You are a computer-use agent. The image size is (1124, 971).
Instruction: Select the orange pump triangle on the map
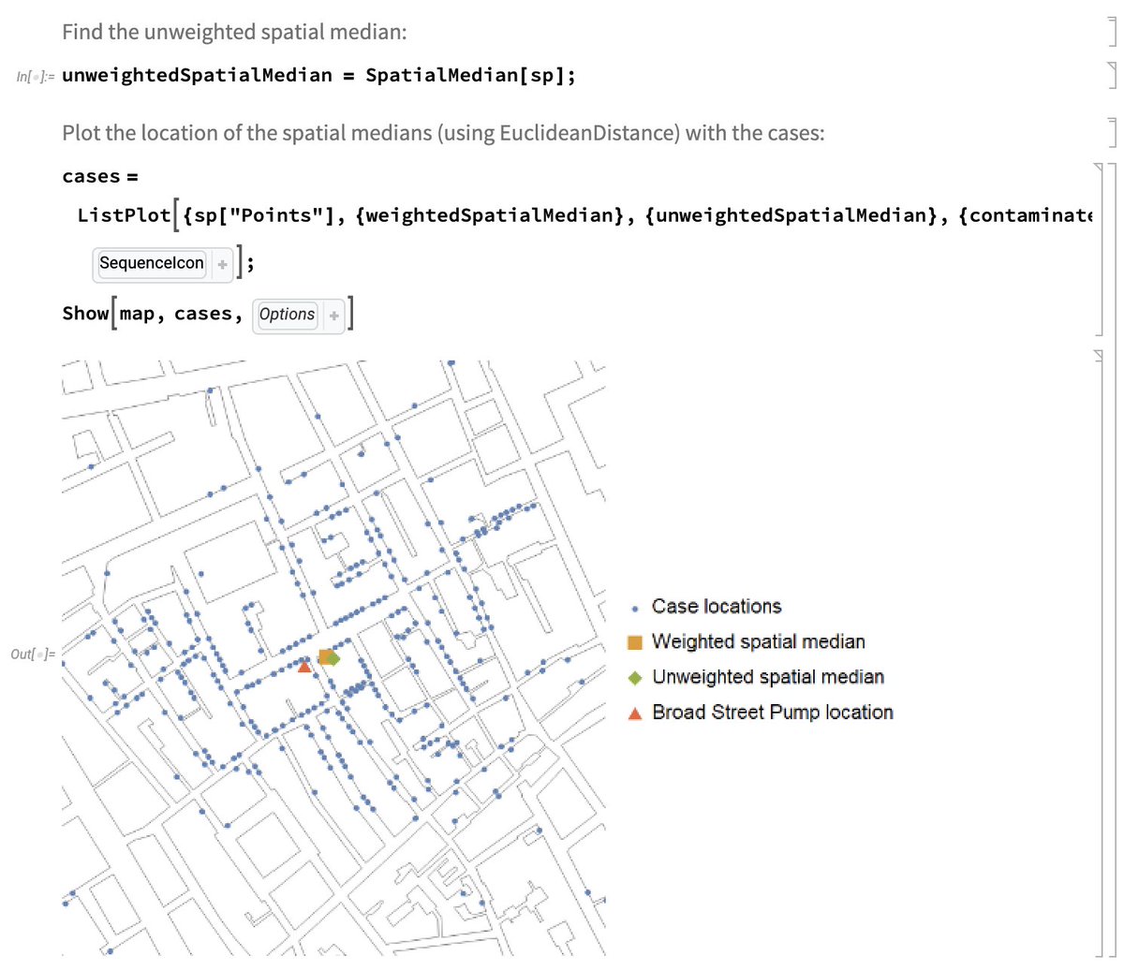[304, 667]
